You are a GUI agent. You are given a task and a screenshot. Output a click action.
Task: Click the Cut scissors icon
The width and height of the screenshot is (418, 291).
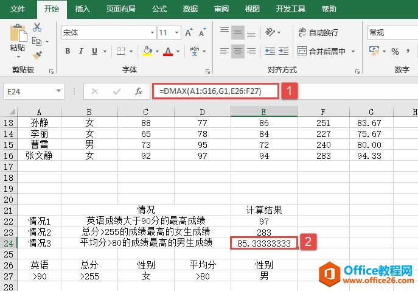37,27
